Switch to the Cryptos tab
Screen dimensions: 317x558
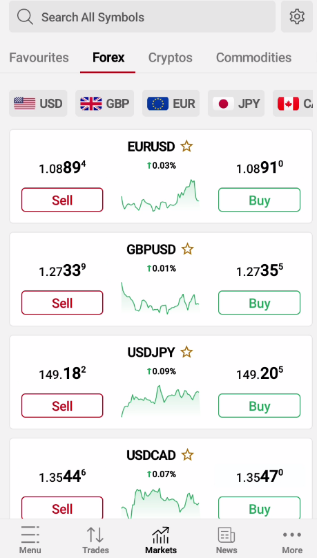point(170,57)
